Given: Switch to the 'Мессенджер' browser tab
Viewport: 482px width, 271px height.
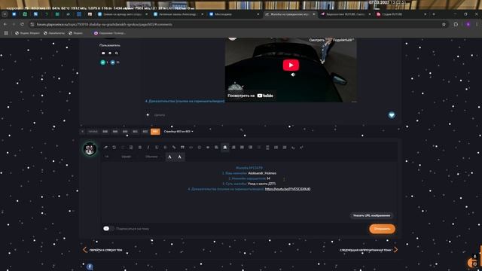Looking at the screenshot, I should click(x=233, y=14).
